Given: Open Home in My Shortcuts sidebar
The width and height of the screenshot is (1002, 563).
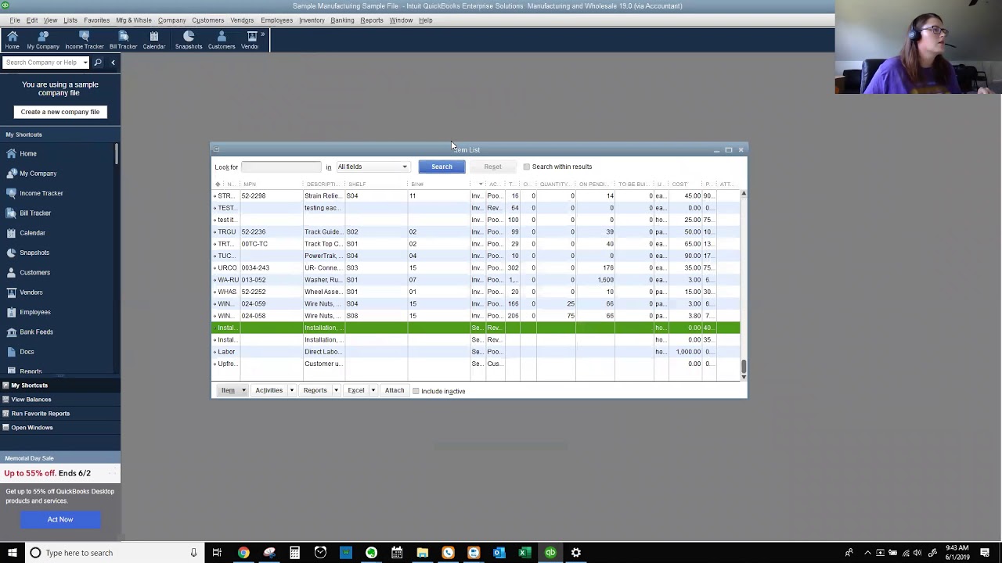Looking at the screenshot, I should pyautogui.click(x=28, y=153).
